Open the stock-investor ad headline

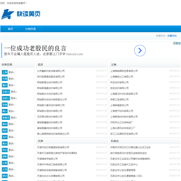coord(35,48)
